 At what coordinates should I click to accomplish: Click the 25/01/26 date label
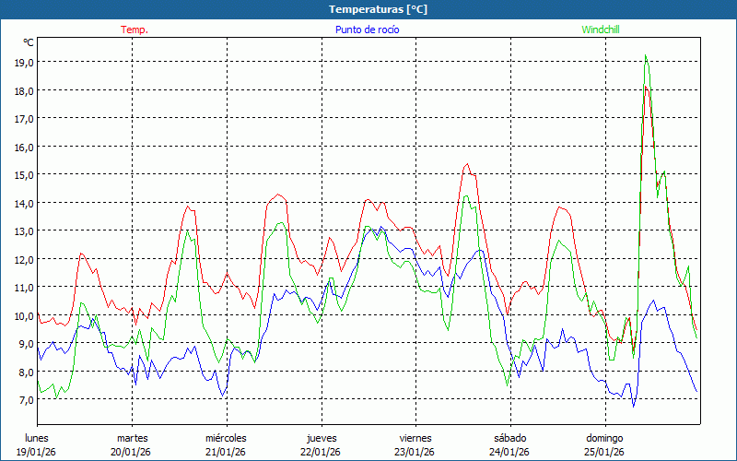[604, 452]
